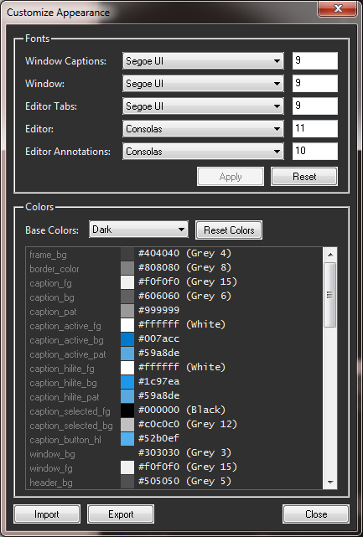Expand the Editor Tabs font combo box
The image size is (363, 537).
[x=203, y=106]
